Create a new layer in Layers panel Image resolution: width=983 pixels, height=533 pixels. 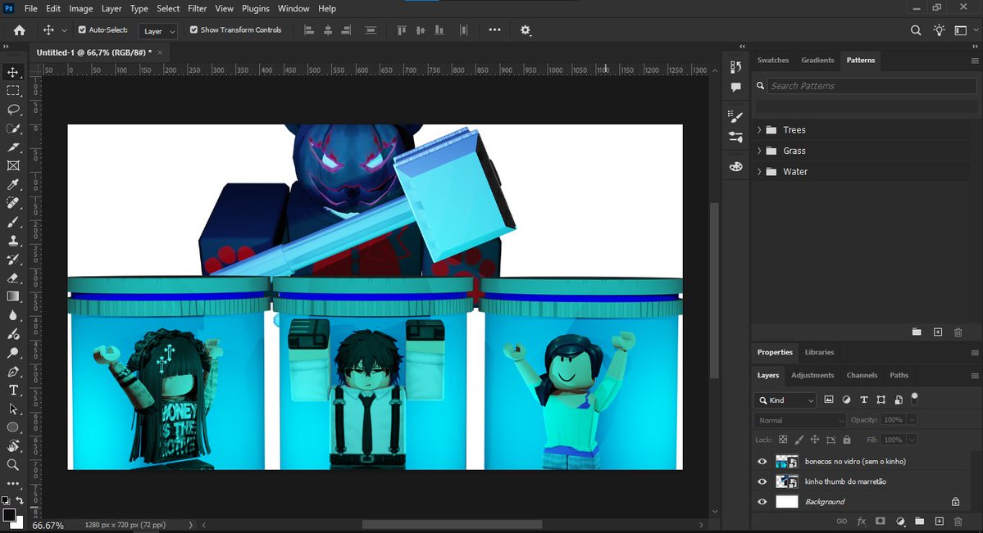pos(939,521)
